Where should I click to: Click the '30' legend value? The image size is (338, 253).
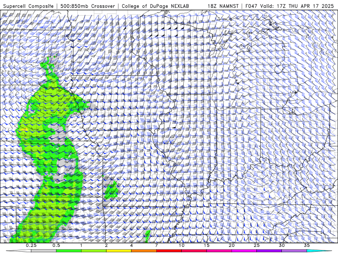[x=281, y=245]
